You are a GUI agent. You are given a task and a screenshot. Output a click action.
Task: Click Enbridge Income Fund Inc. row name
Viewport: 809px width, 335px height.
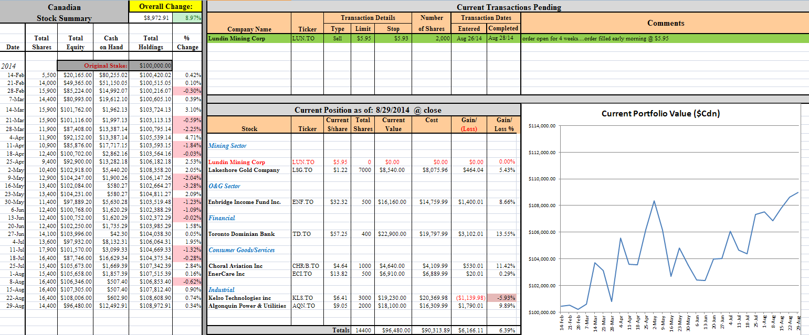[x=244, y=202]
